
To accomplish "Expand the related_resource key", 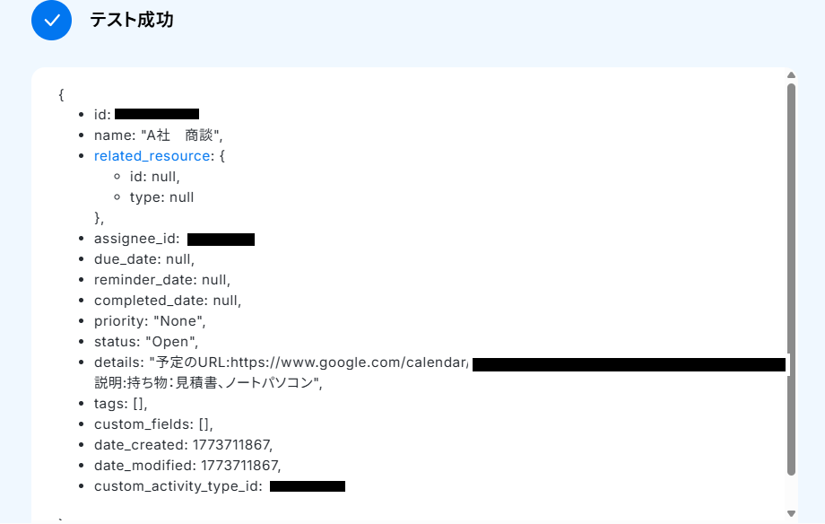I will pos(152,156).
